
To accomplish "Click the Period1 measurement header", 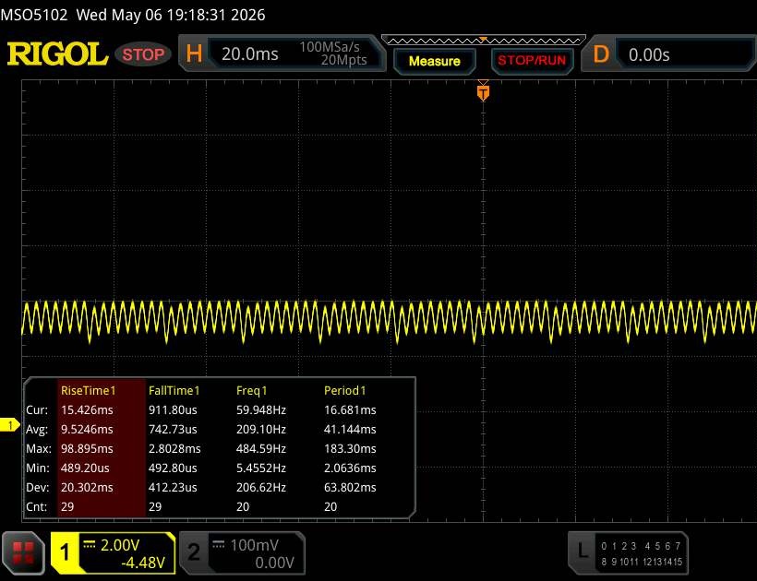I will [x=344, y=390].
